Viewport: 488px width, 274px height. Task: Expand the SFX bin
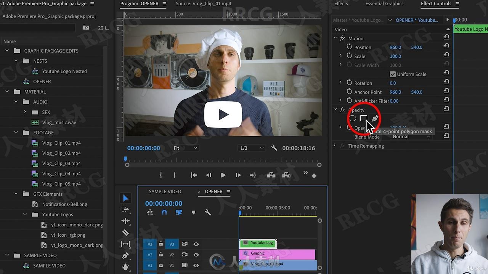pos(25,112)
